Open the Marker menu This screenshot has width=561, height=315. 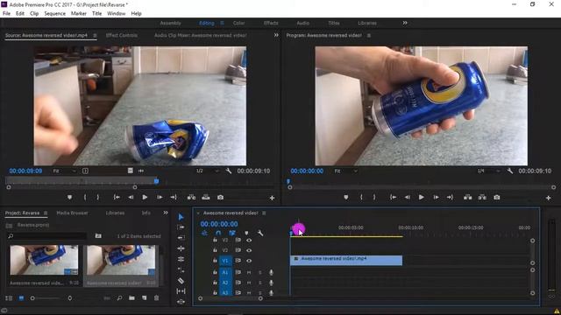[x=78, y=14]
